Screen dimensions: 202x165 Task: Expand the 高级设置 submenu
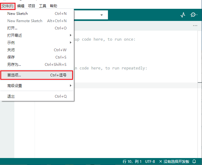pyautogui.click(x=37, y=86)
